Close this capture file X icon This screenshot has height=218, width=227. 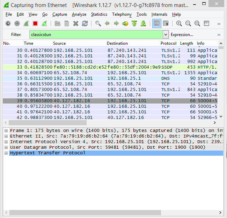click(76, 23)
